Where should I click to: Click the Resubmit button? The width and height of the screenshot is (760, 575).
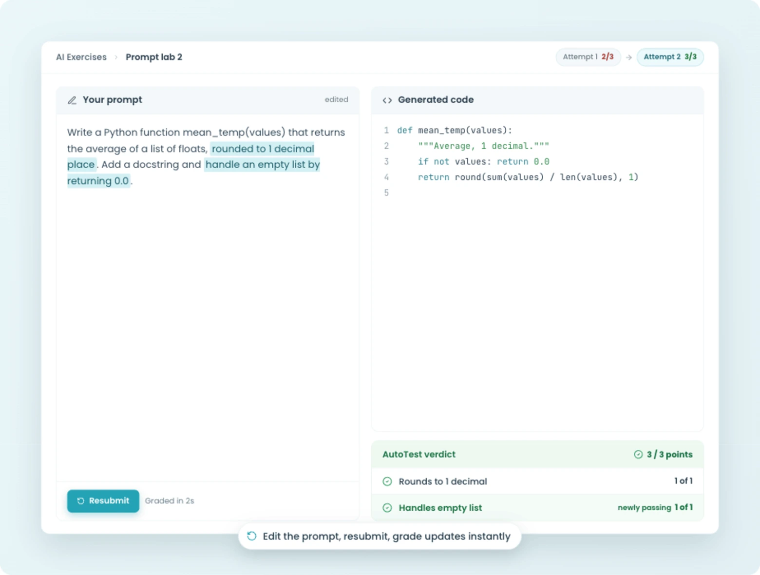pyautogui.click(x=103, y=501)
